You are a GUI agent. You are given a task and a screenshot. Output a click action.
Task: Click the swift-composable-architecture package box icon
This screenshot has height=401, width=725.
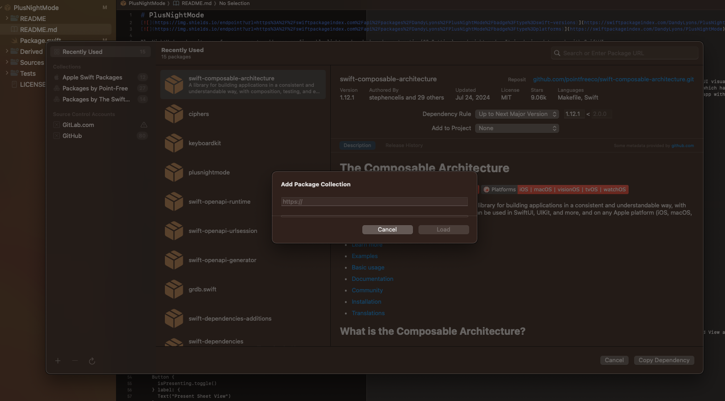(174, 84)
